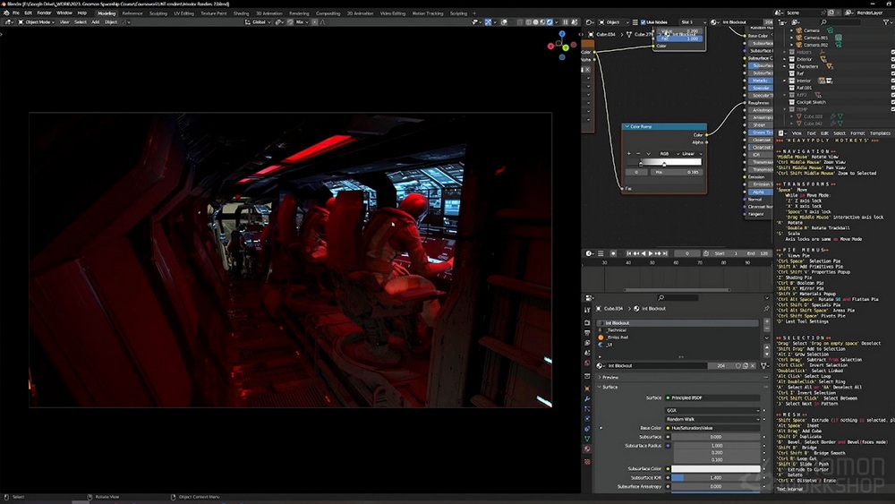Jump to the timeline end frame

(665, 253)
